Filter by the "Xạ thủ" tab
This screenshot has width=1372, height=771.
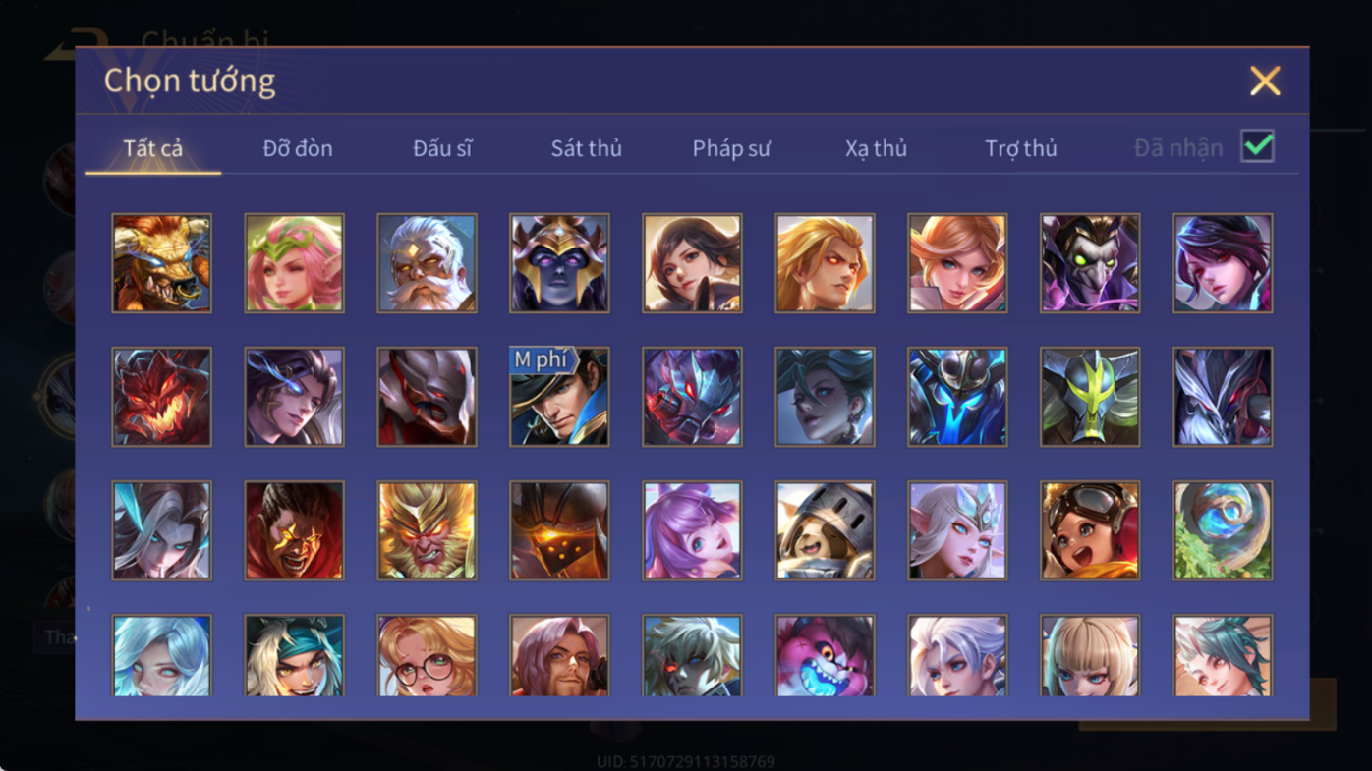tap(876, 148)
